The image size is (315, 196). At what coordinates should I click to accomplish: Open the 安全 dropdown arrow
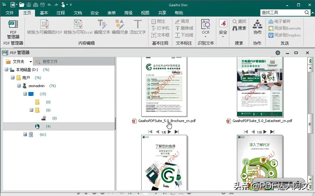point(223,37)
